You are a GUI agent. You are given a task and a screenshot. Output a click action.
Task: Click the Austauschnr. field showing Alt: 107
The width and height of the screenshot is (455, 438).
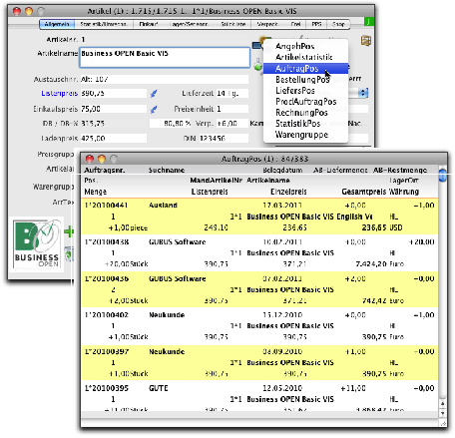point(164,79)
